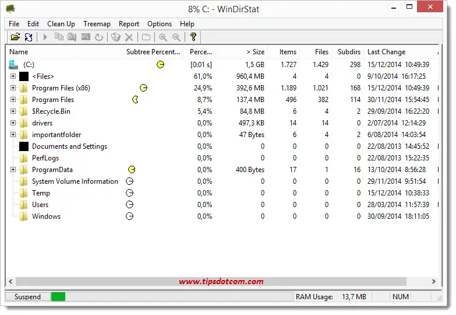Expand the $Recycle.Bin folder
The width and height of the screenshot is (456, 315).
(x=13, y=111)
